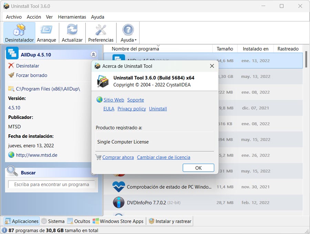Open the http://www.mtsd.de link
Viewport: 310px width, 234px height.
point(37,155)
